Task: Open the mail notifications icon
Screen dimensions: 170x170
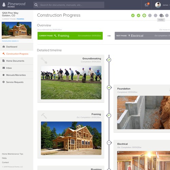Action: 147,5
